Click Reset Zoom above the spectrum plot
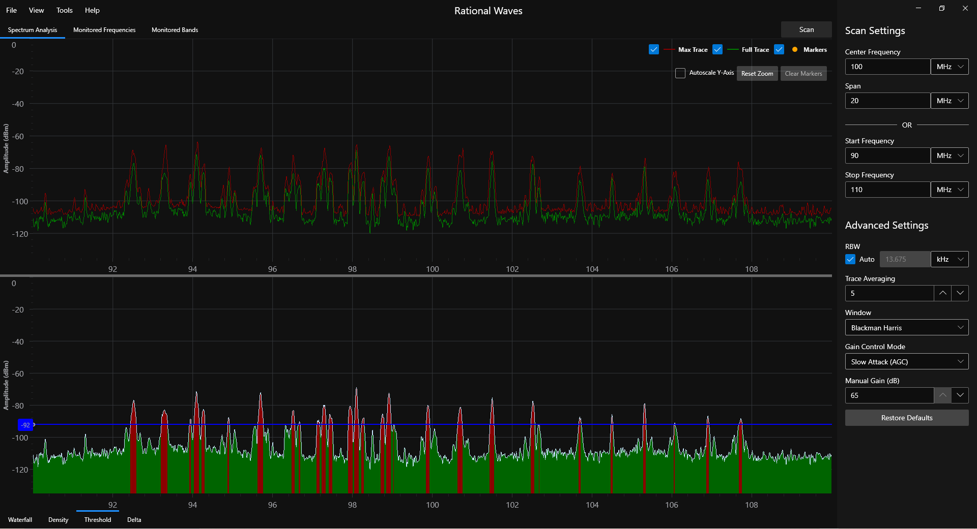The height and width of the screenshot is (529, 977). (757, 73)
